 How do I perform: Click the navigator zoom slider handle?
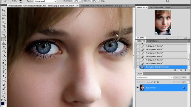(x=176, y=38)
